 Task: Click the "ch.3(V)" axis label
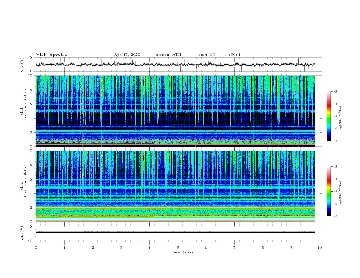[x=22, y=233]
